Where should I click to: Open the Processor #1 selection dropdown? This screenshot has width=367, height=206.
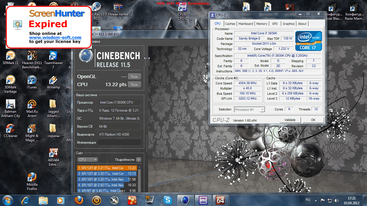coord(249,110)
